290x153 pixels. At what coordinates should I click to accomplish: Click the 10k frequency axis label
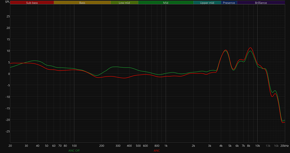[257, 146]
